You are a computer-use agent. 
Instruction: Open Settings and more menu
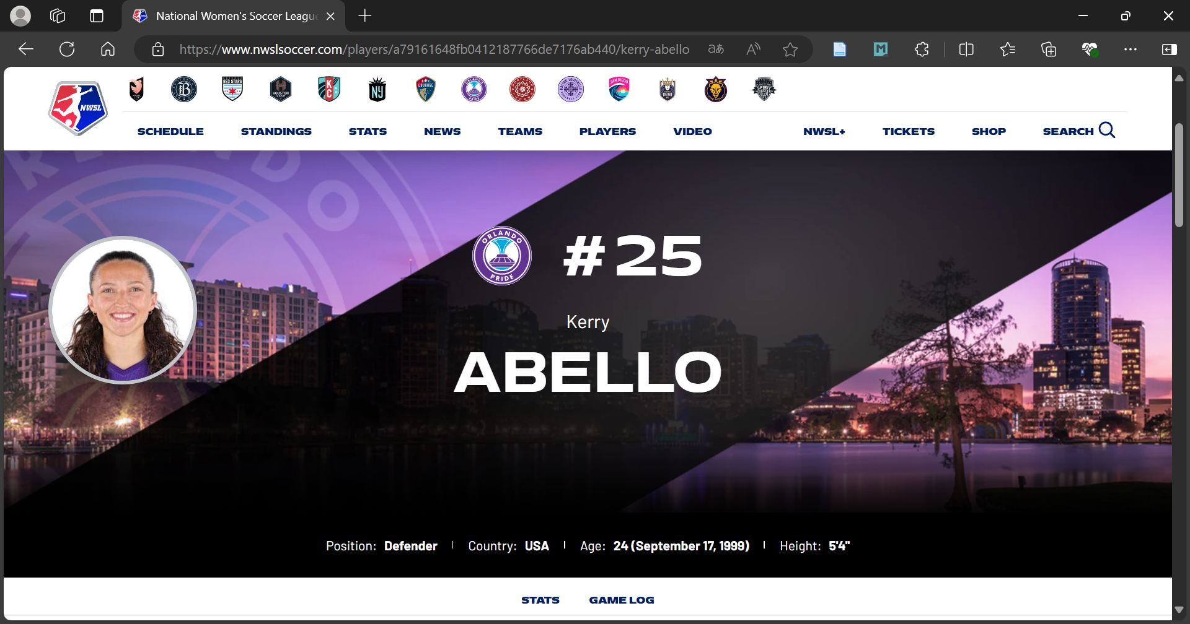point(1130,49)
